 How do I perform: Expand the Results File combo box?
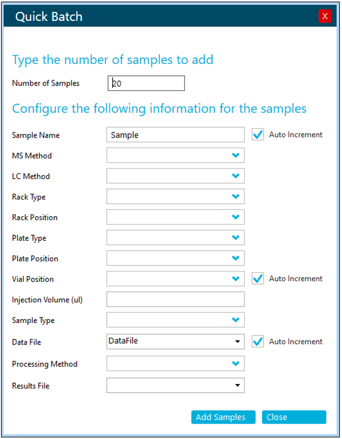click(237, 386)
